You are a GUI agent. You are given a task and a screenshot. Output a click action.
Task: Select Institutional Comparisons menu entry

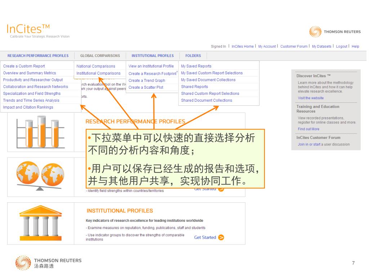tap(98, 73)
